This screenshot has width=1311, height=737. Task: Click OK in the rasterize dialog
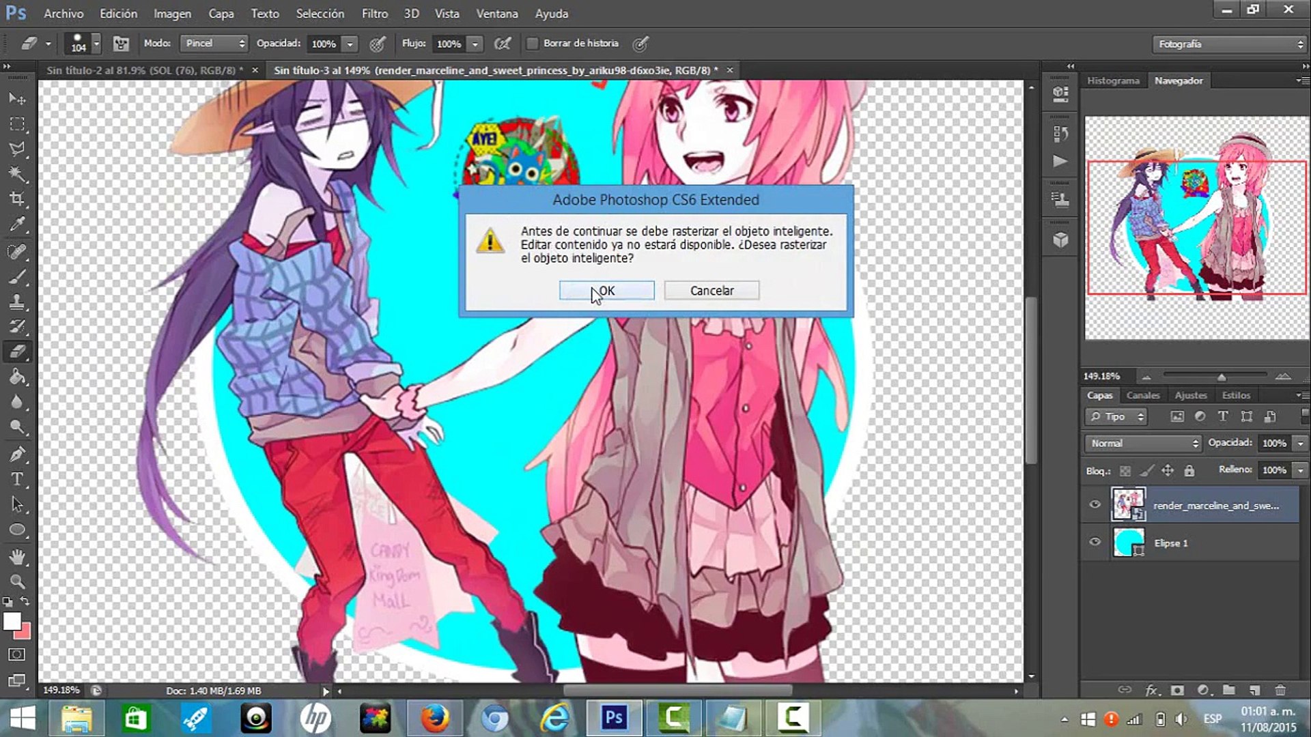[x=606, y=291]
